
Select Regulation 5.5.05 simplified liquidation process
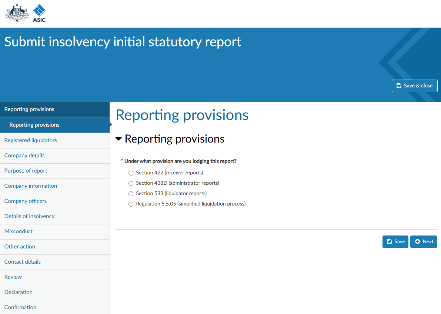pos(131,204)
